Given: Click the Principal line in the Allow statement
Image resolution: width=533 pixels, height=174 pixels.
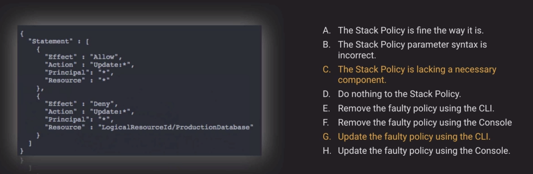Looking at the screenshot, I should pos(79,73).
